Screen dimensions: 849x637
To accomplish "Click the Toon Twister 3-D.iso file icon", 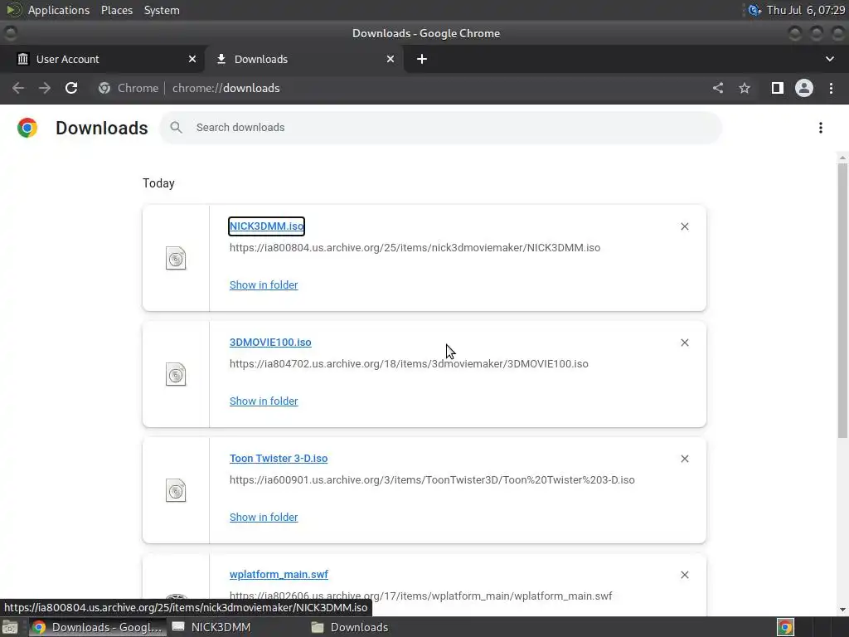I will click(176, 491).
